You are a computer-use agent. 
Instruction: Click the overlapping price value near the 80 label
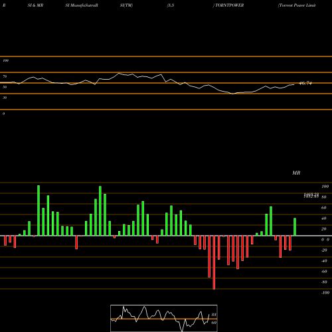311,195
